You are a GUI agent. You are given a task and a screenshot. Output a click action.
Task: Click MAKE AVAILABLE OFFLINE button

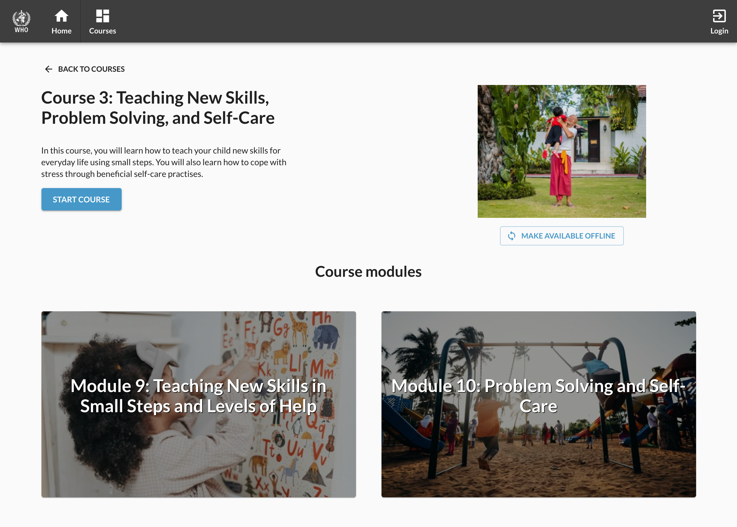(x=561, y=236)
